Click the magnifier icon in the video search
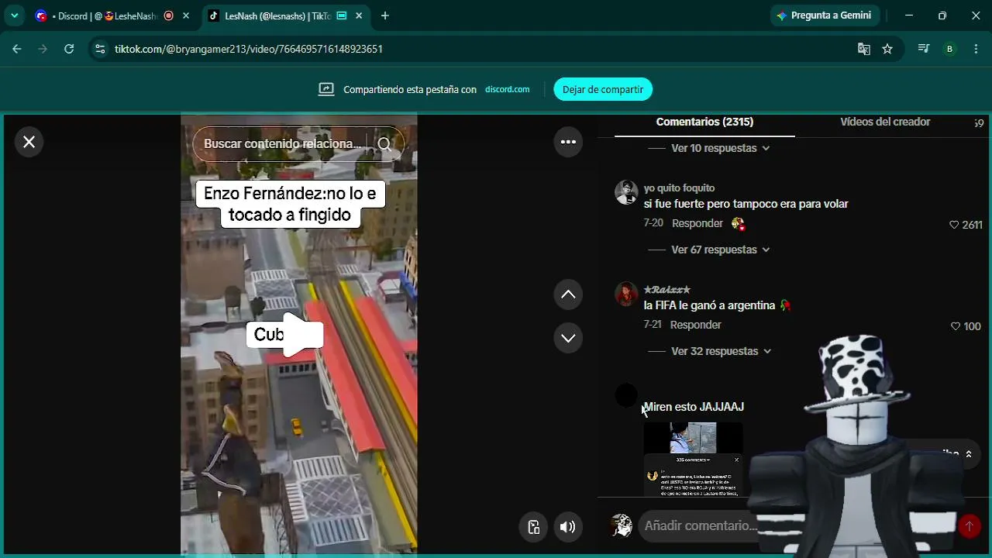Viewport: 992px width, 558px height. pos(385,143)
